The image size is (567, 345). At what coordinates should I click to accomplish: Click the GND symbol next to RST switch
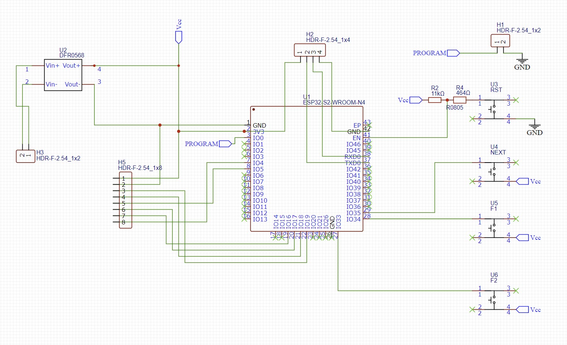[534, 127]
